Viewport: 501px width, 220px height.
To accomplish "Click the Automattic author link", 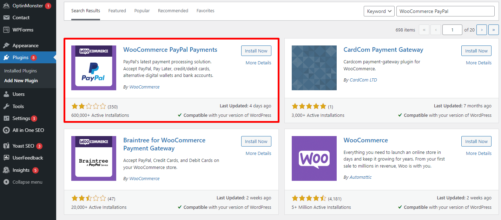I will coord(361,177).
